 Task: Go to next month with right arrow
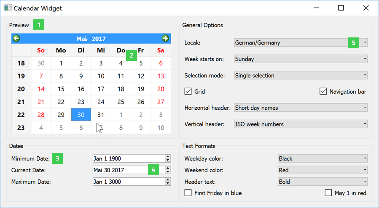pos(165,39)
